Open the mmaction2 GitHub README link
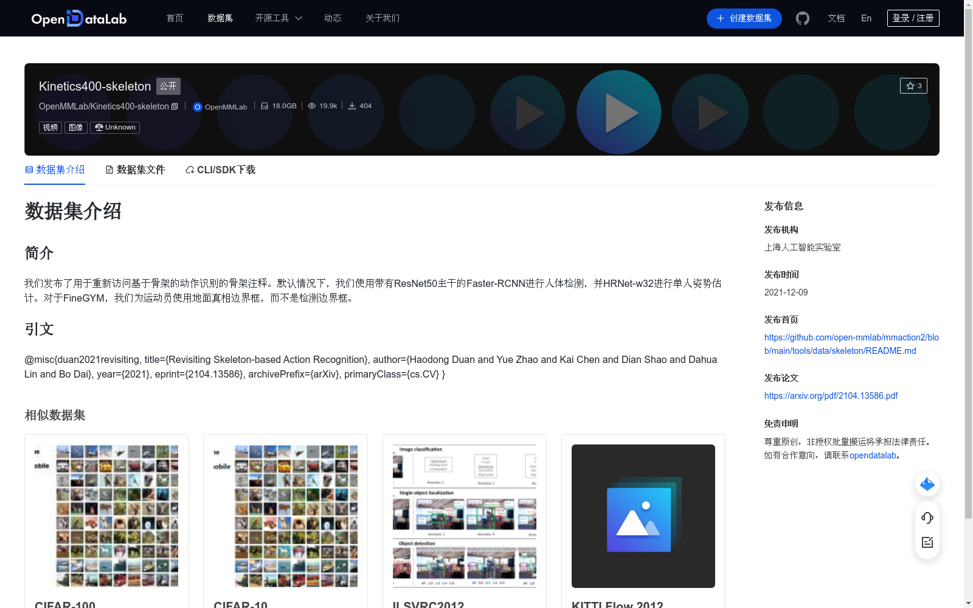The height and width of the screenshot is (608, 973). pyautogui.click(x=851, y=344)
